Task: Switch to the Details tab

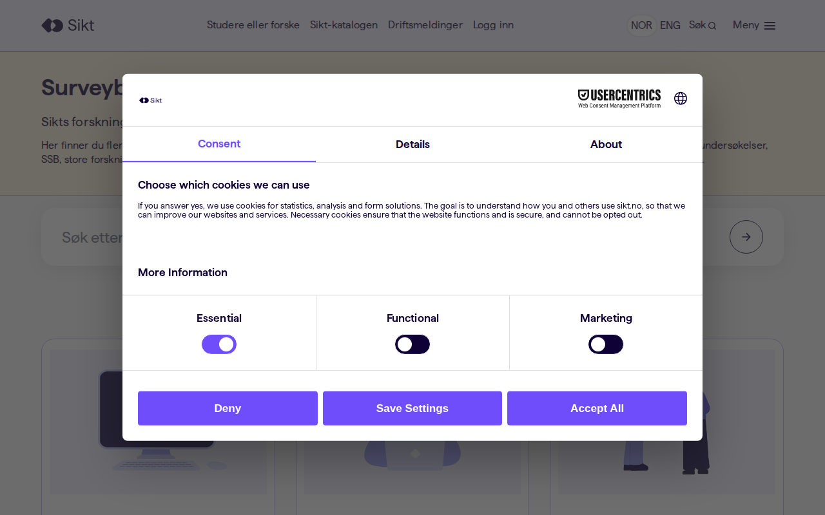Action: click(412, 144)
